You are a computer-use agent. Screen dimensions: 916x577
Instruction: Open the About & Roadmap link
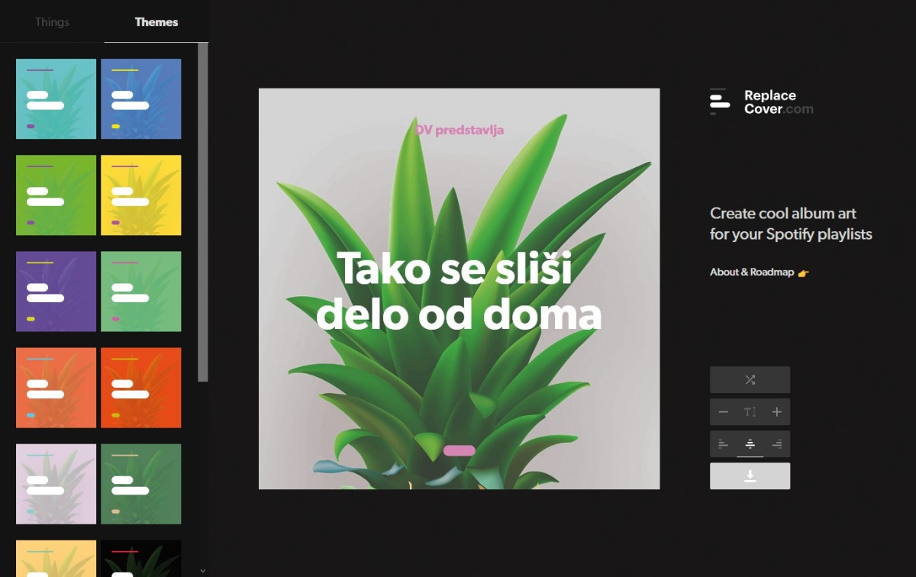click(x=760, y=272)
